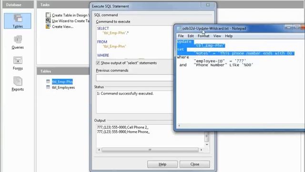Click the SELECT keyword in command box

(x=103, y=28)
